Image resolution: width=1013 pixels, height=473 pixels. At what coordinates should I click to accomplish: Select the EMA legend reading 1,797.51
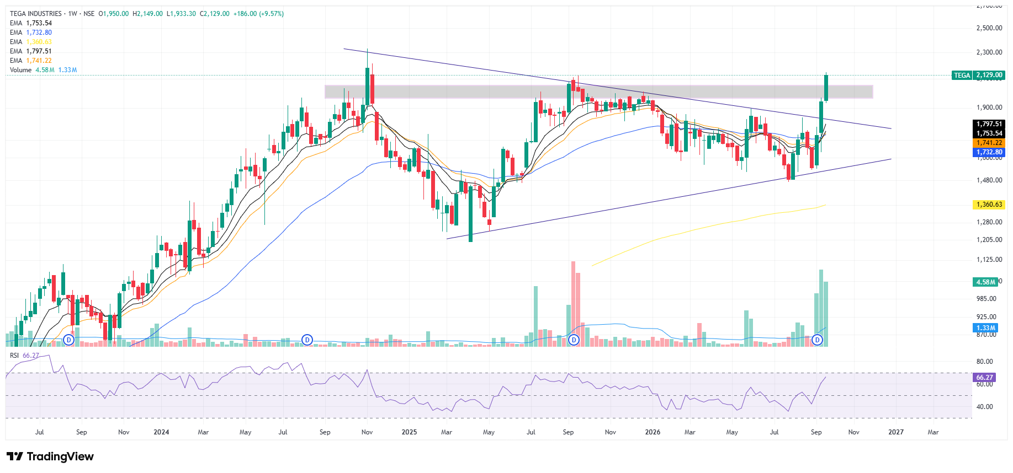pyautogui.click(x=31, y=51)
